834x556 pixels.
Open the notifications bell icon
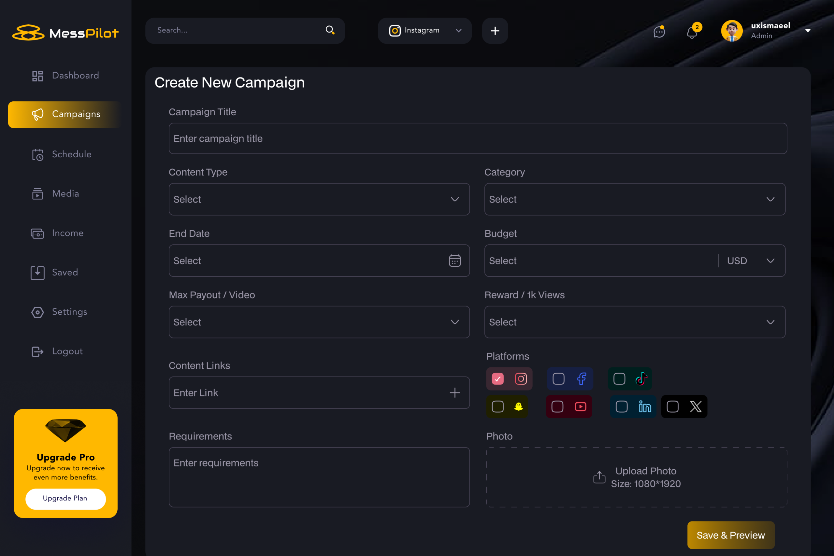click(692, 33)
